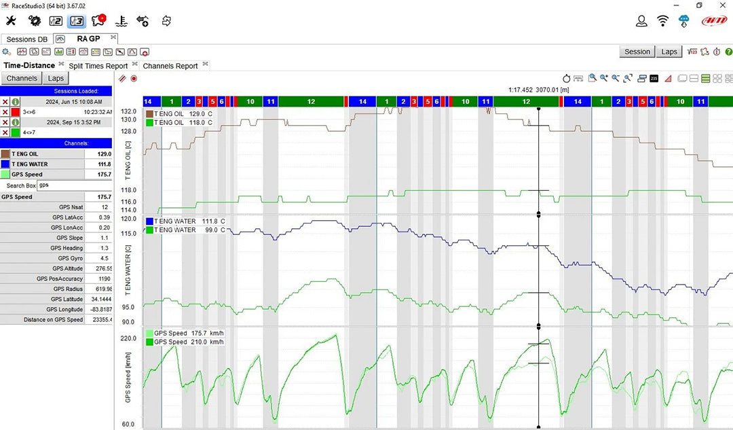Open the user account profile icon
The width and height of the screenshot is (733, 430).
click(x=641, y=20)
